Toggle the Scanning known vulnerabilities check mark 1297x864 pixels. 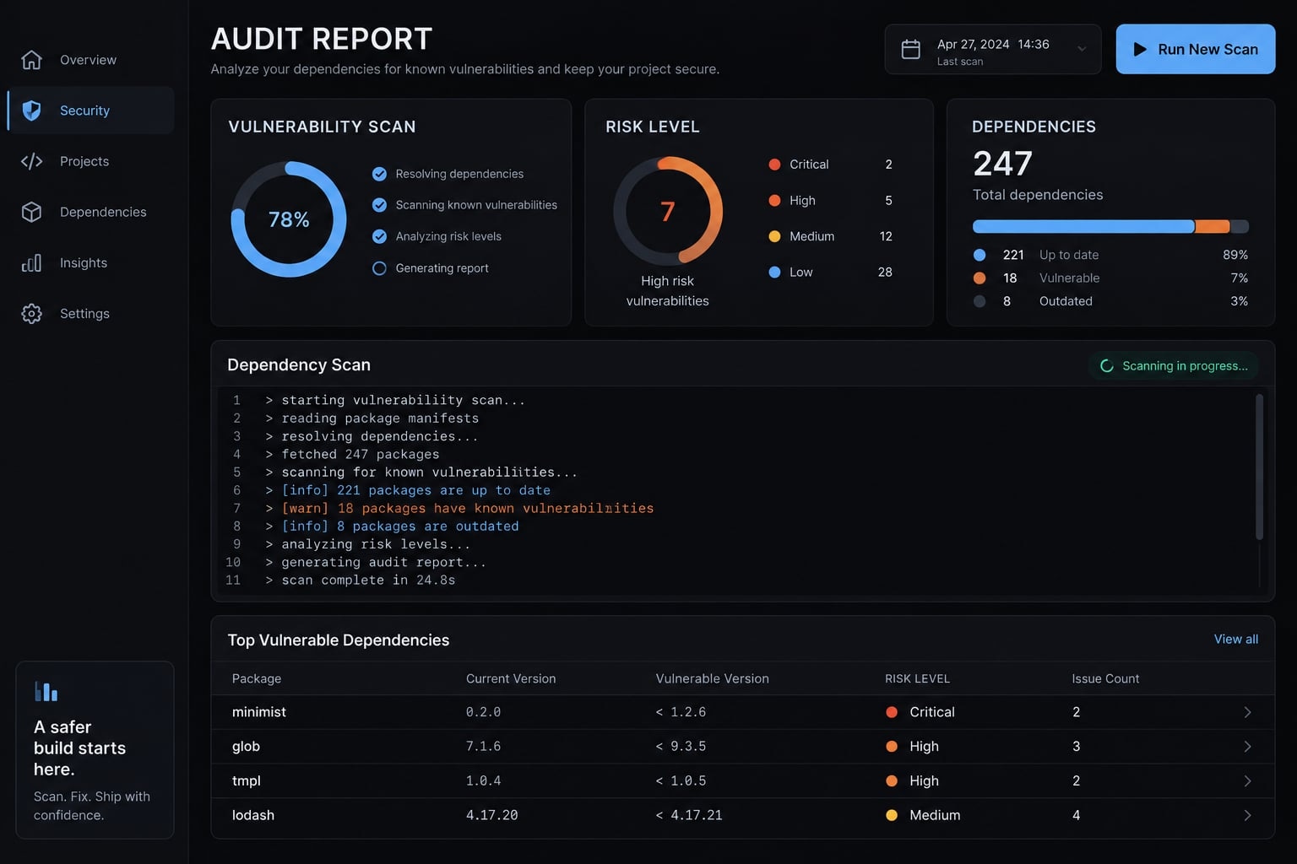click(379, 205)
